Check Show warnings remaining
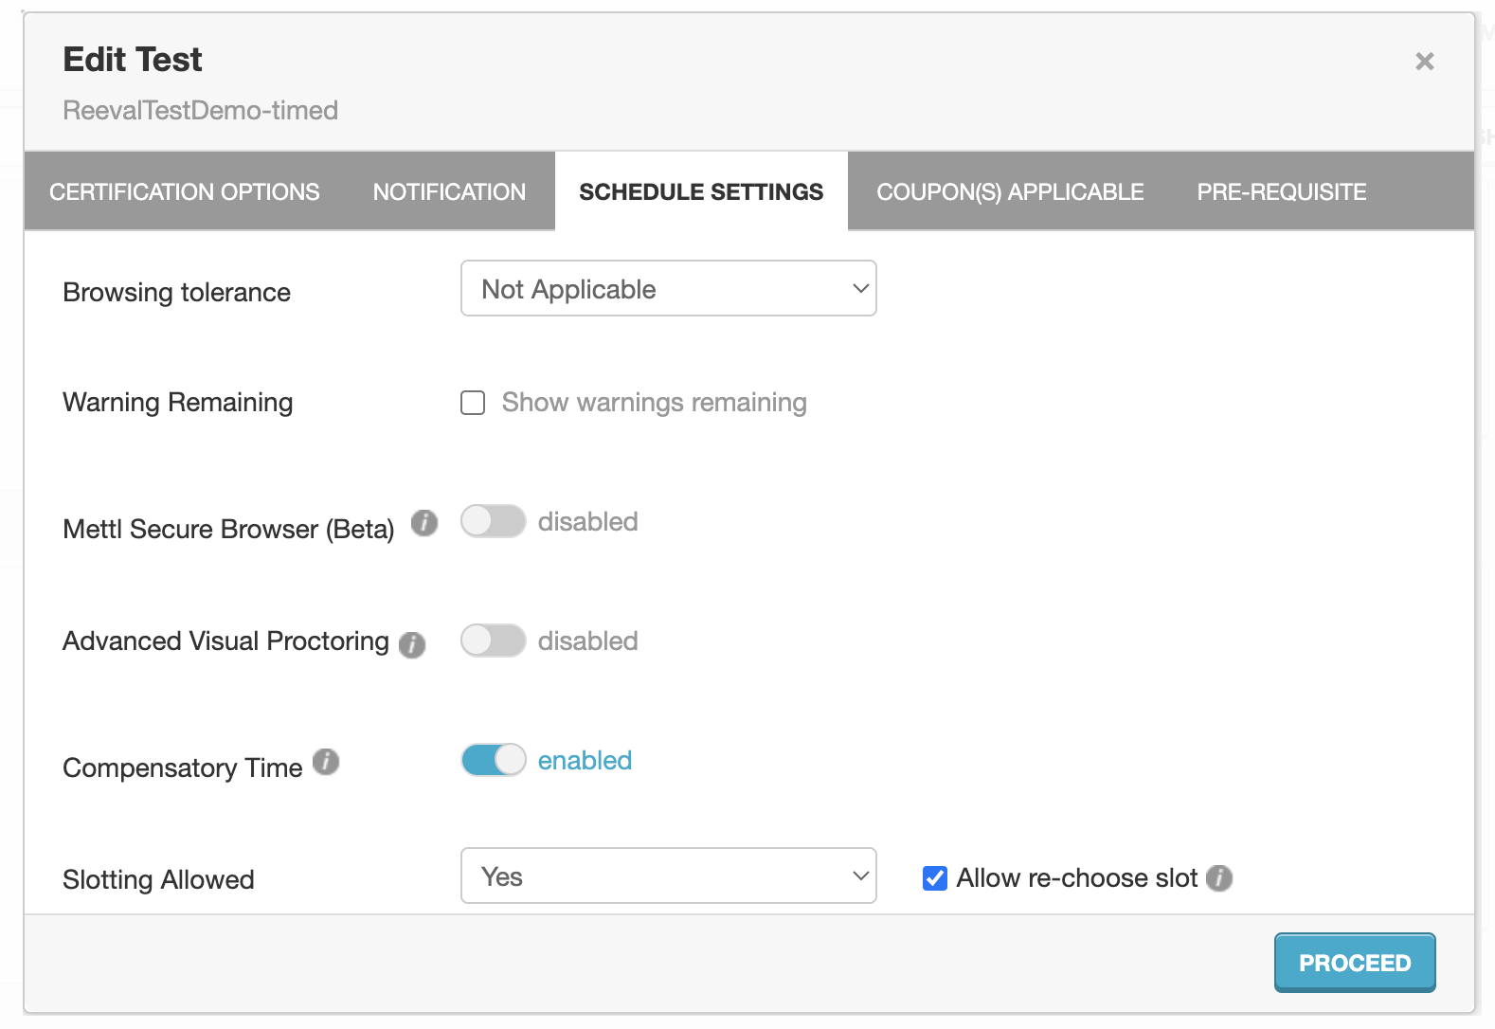 coord(473,403)
